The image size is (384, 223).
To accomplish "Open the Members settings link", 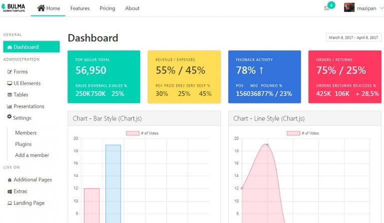I will click(25, 133).
